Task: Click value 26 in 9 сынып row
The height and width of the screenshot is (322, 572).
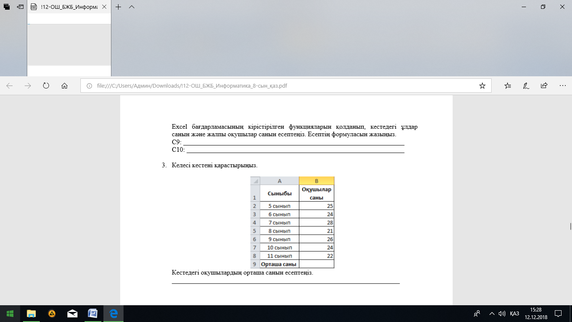Action: pyautogui.click(x=317, y=239)
